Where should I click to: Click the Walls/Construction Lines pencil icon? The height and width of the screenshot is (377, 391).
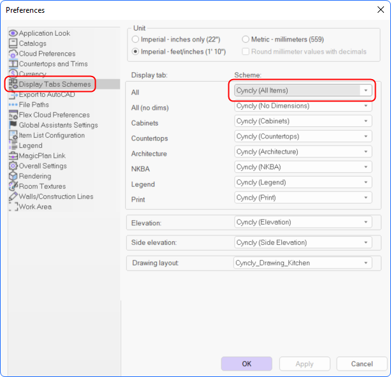(x=13, y=196)
